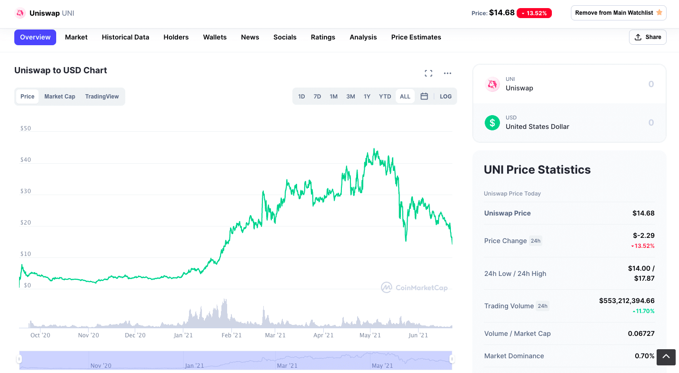This screenshot has width=679, height=373.
Task: Click the Uniswap to USD Chart title
Action: 60,70
